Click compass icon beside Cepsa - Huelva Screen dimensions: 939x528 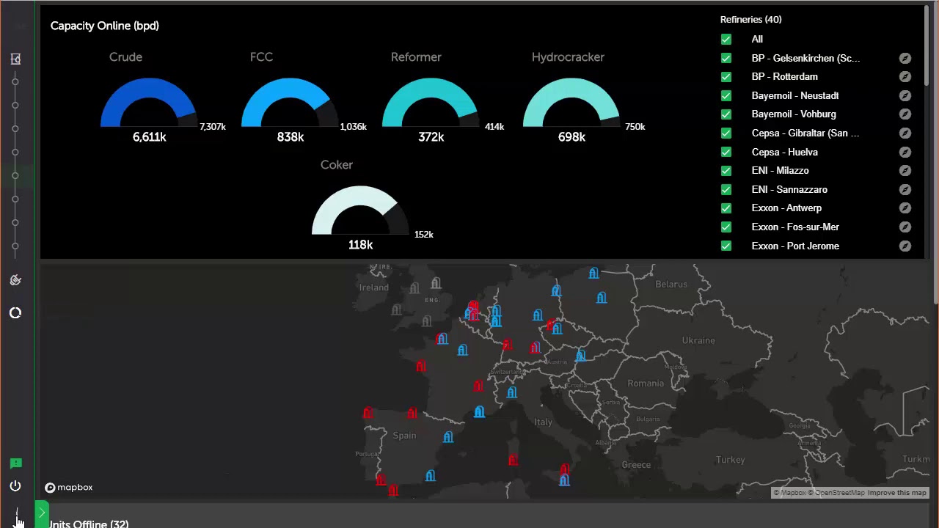click(905, 152)
